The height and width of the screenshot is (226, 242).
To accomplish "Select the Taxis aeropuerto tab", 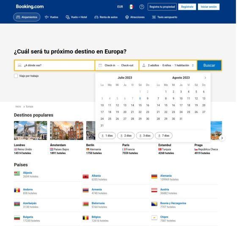I will [x=165, y=17].
